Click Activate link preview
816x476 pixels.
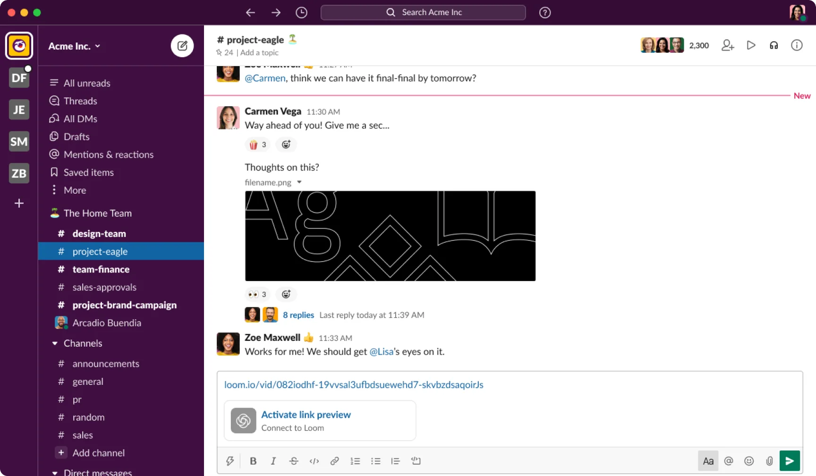[306, 415]
